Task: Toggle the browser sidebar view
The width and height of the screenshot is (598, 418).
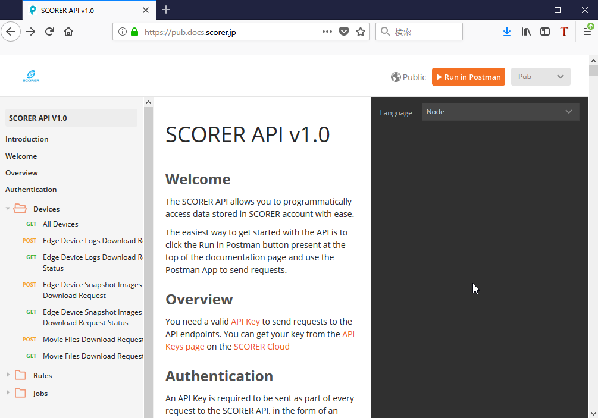Action: 545,32
